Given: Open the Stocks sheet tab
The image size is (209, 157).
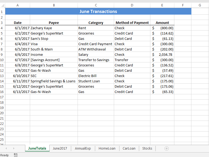Looking at the screenshot, I should tap(147, 148).
